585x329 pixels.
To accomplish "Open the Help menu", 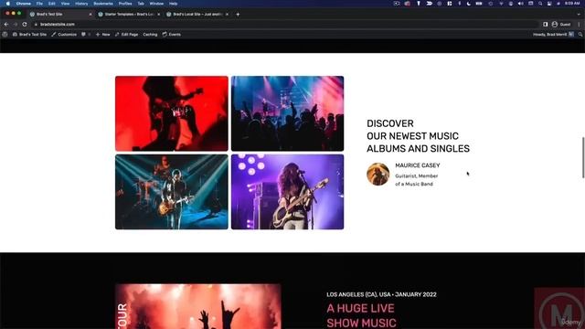I will (173, 4).
